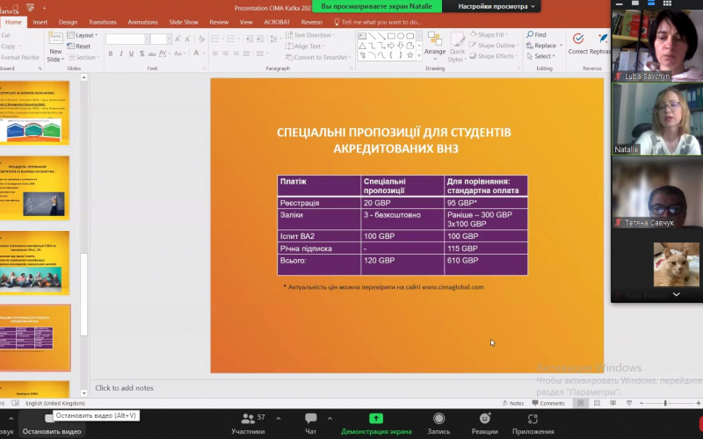Click Arrange in the Drawing group
703x439 pixels.
[434, 47]
